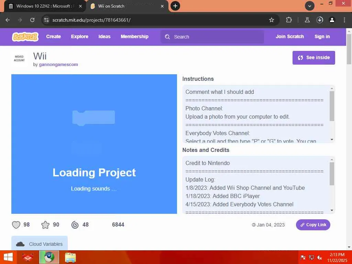
Task: Close the Wii on Scratch tab
Action: point(162,6)
